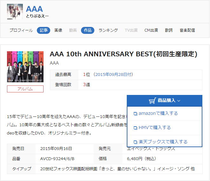The width and height of the screenshot is (210, 181).
Task: Click the greyed TV出演 tab
Action: pyautogui.click(x=131, y=30)
